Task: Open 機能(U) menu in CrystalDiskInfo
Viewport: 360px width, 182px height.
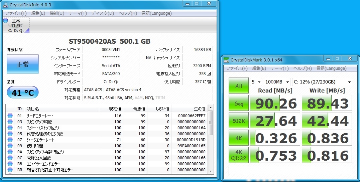Action: [x=57, y=13]
